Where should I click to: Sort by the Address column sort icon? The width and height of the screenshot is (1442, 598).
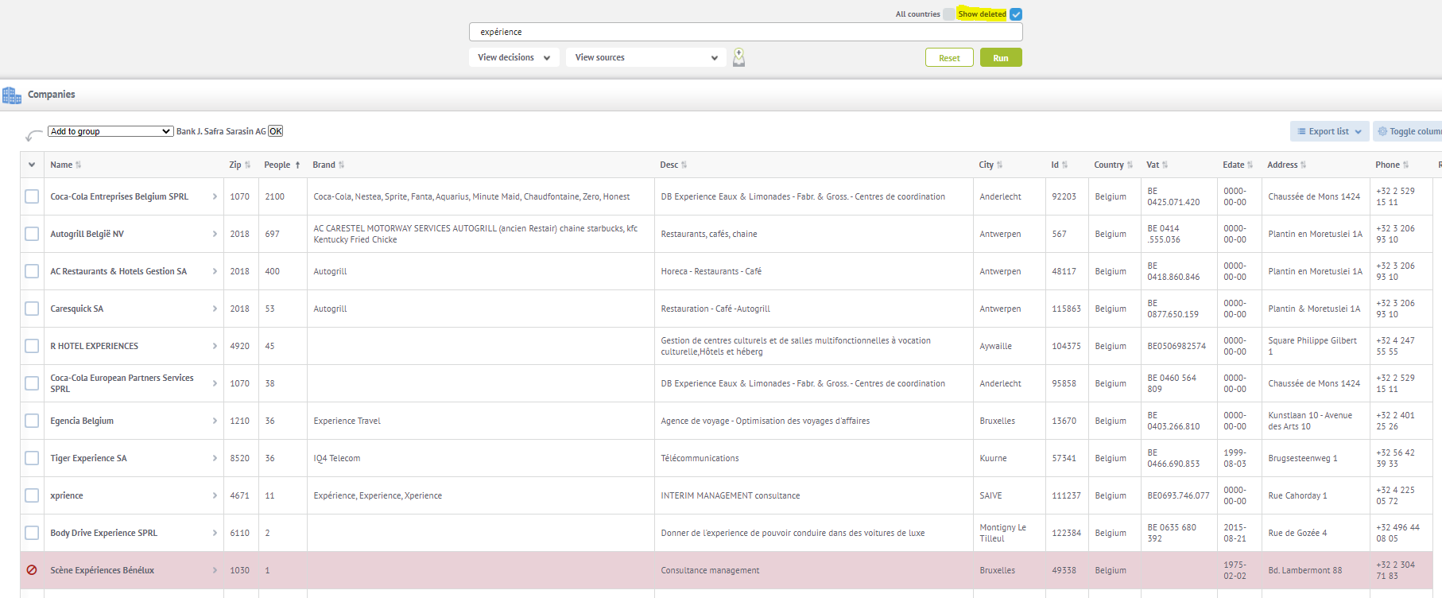[1303, 165]
